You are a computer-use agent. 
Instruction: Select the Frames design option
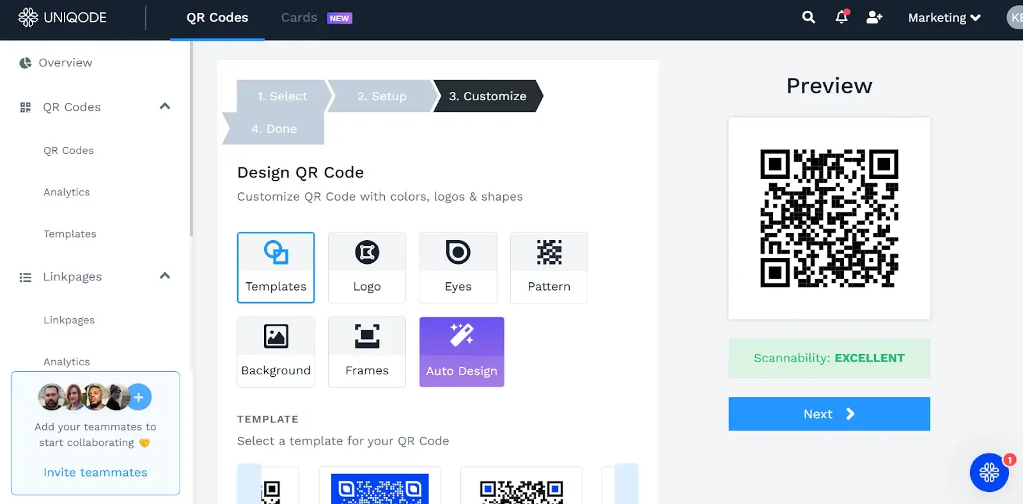[x=367, y=351]
